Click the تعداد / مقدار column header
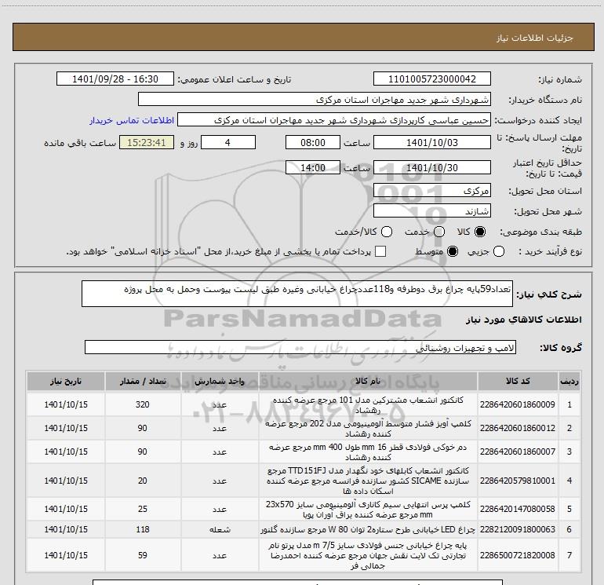This screenshot has height=585, width=604. pos(143,381)
